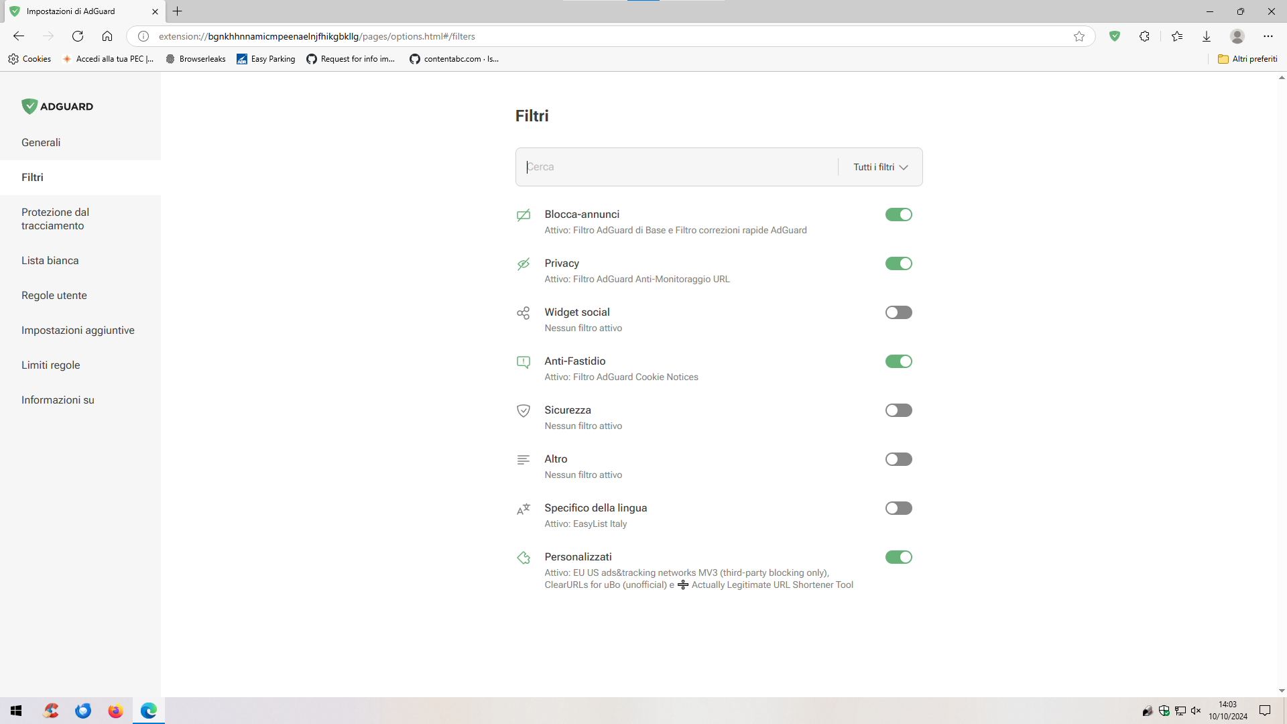The height and width of the screenshot is (724, 1287).
Task: Click the Blocca-annunci category icon
Action: click(524, 215)
